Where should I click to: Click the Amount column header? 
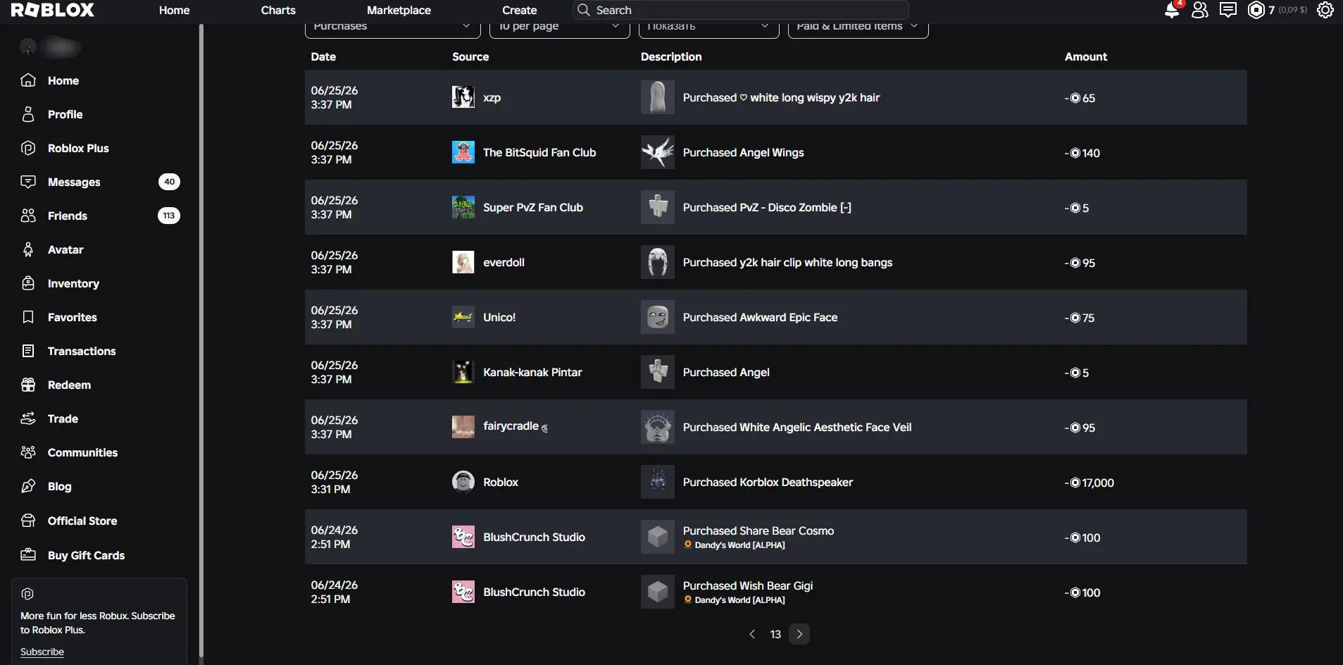pos(1086,56)
